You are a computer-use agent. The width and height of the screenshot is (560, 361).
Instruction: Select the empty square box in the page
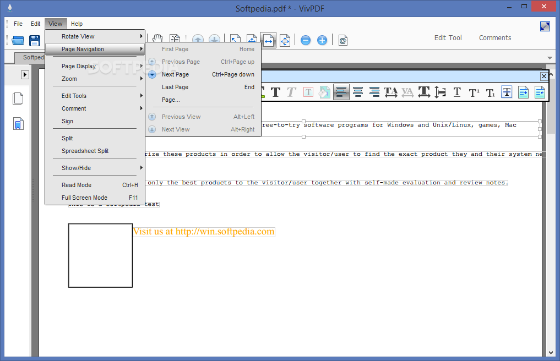point(100,255)
